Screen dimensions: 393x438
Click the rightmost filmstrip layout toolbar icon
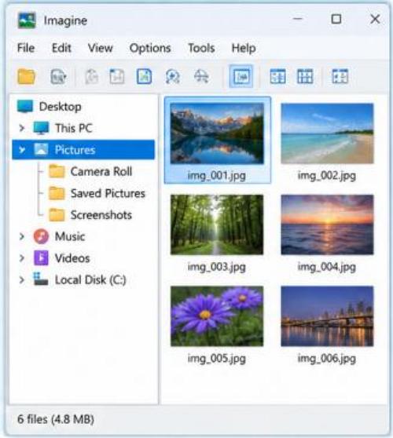pyautogui.click(x=340, y=76)
